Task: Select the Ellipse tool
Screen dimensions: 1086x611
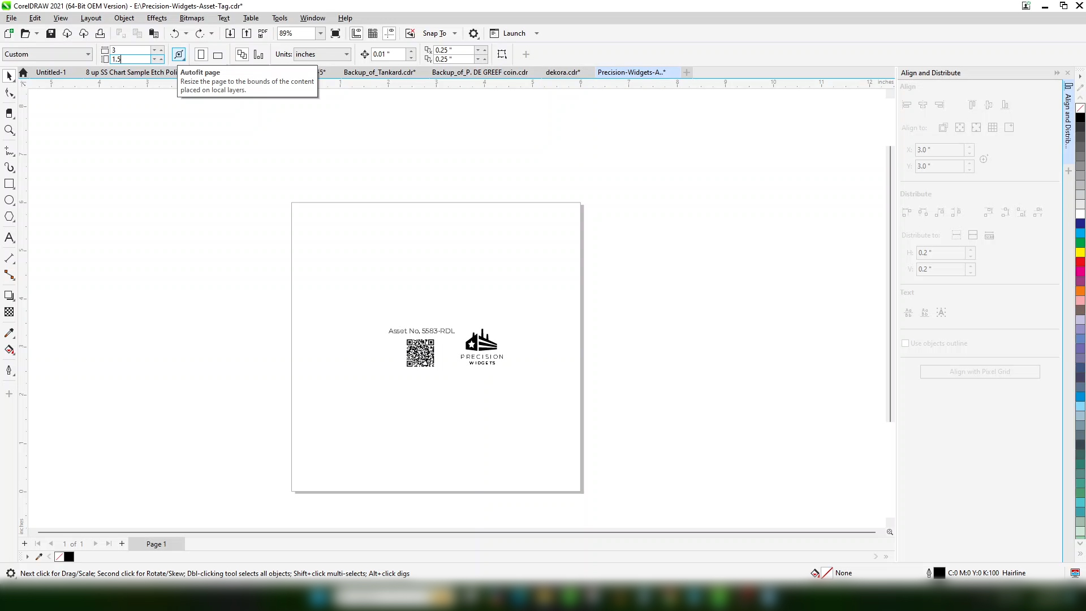Action: point(9,200)
